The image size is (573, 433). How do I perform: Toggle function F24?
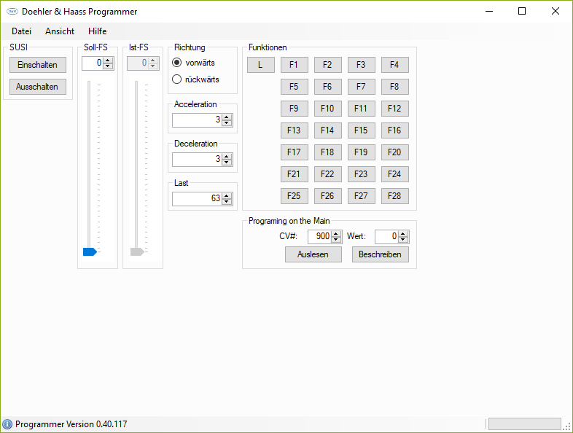pos(395,174)
